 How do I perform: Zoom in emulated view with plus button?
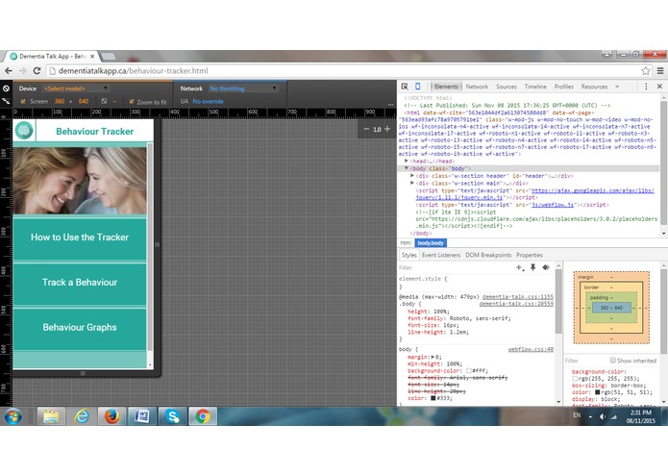tap(387, 129)
